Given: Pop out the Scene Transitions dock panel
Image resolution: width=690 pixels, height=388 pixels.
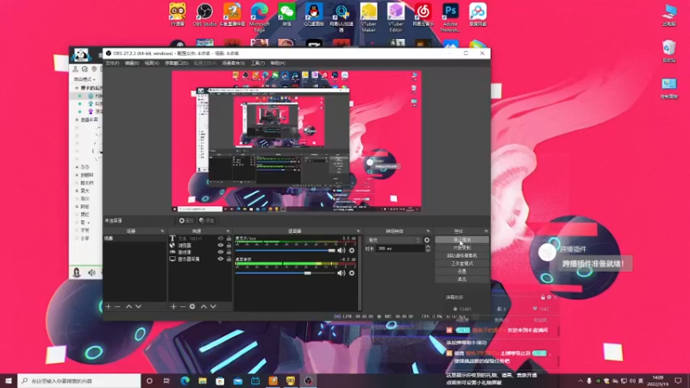Looking at the screenshot, I should coord(428,231).
